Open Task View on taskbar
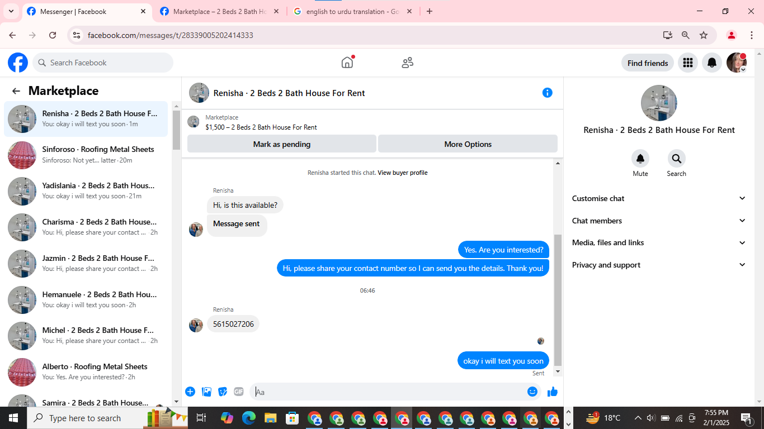The height and width of the screenshot is (429, 764). point(201,418)
